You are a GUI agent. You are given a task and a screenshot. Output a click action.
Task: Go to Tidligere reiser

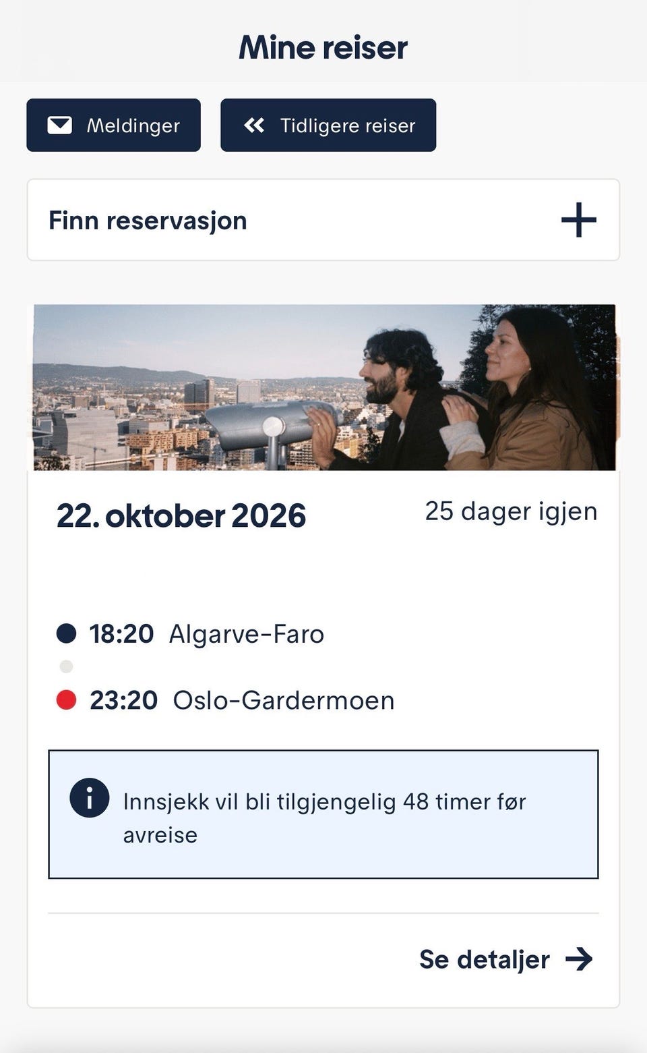tap(328, 125)
